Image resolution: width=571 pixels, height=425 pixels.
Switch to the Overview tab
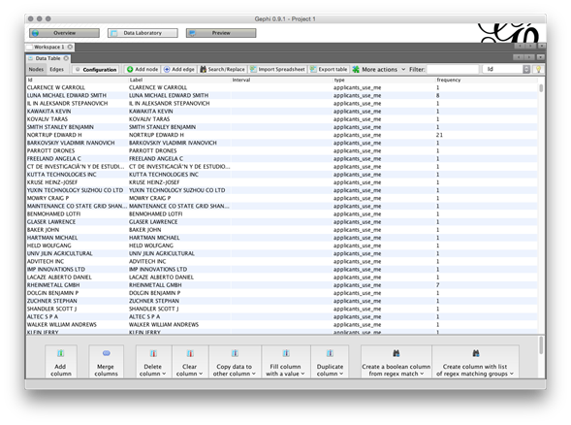[x=64, y=33]
